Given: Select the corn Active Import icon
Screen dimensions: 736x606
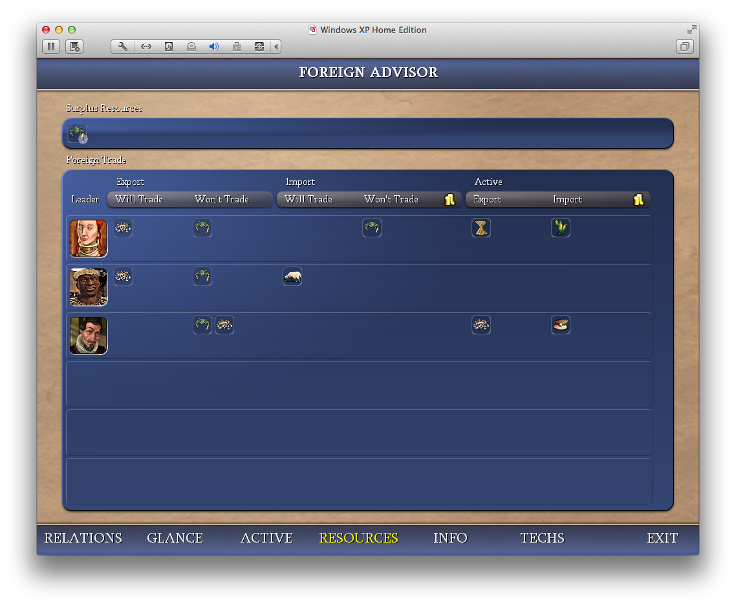Looking at the screenshot, I should tap(561, 228).
